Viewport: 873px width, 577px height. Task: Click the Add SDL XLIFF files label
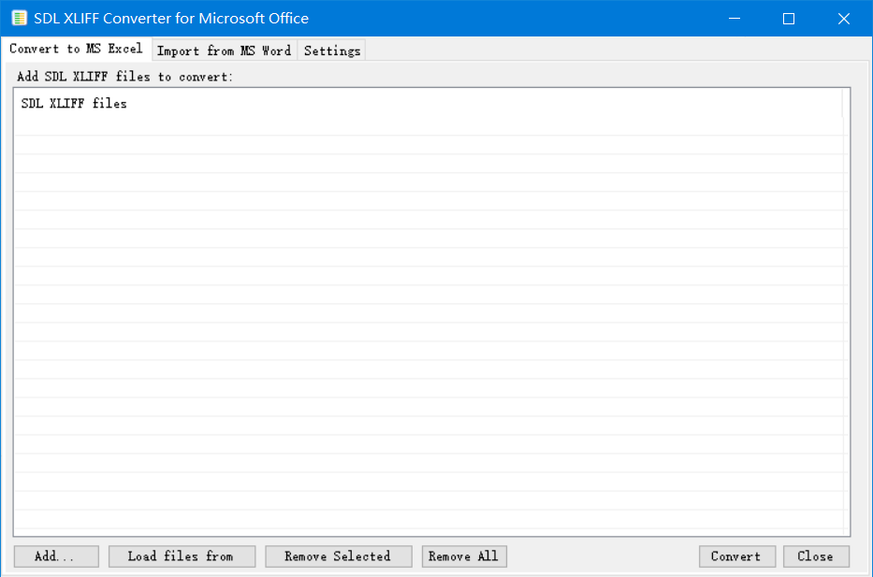click(x=124, y=77)
